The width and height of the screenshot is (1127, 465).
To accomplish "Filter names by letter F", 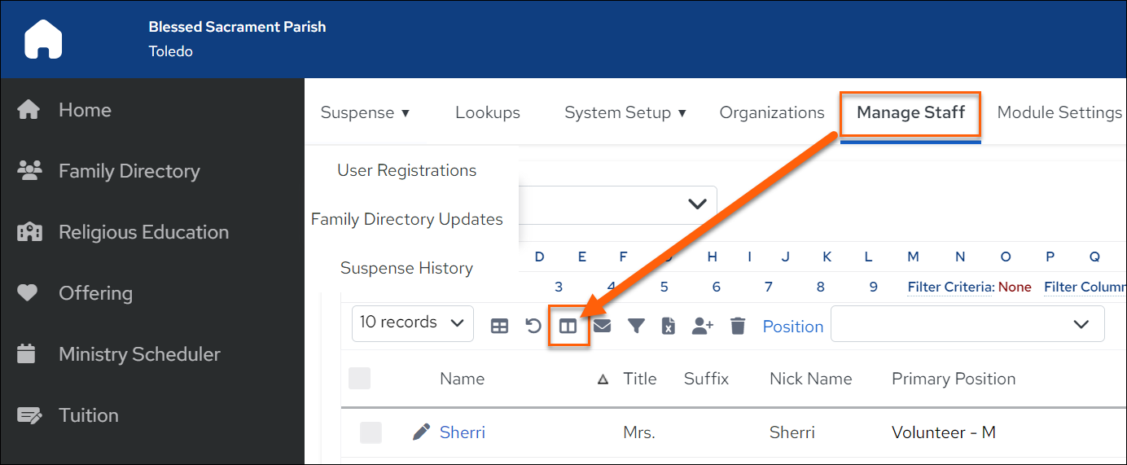I will click(624, 257).
